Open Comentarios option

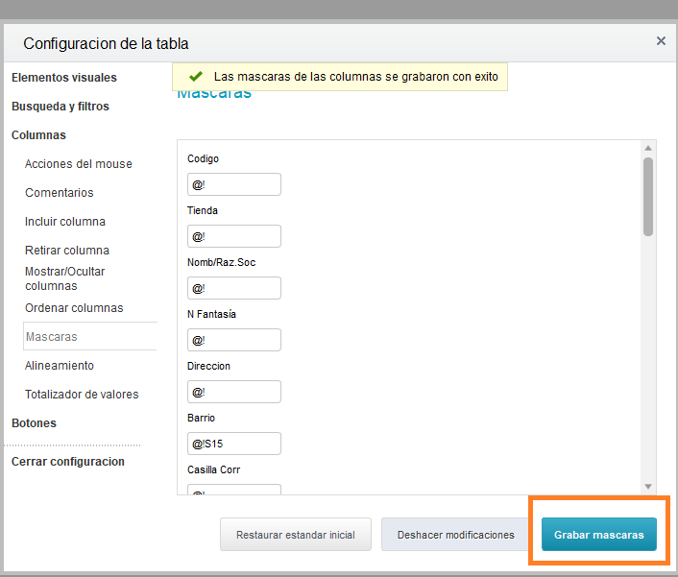59,193
